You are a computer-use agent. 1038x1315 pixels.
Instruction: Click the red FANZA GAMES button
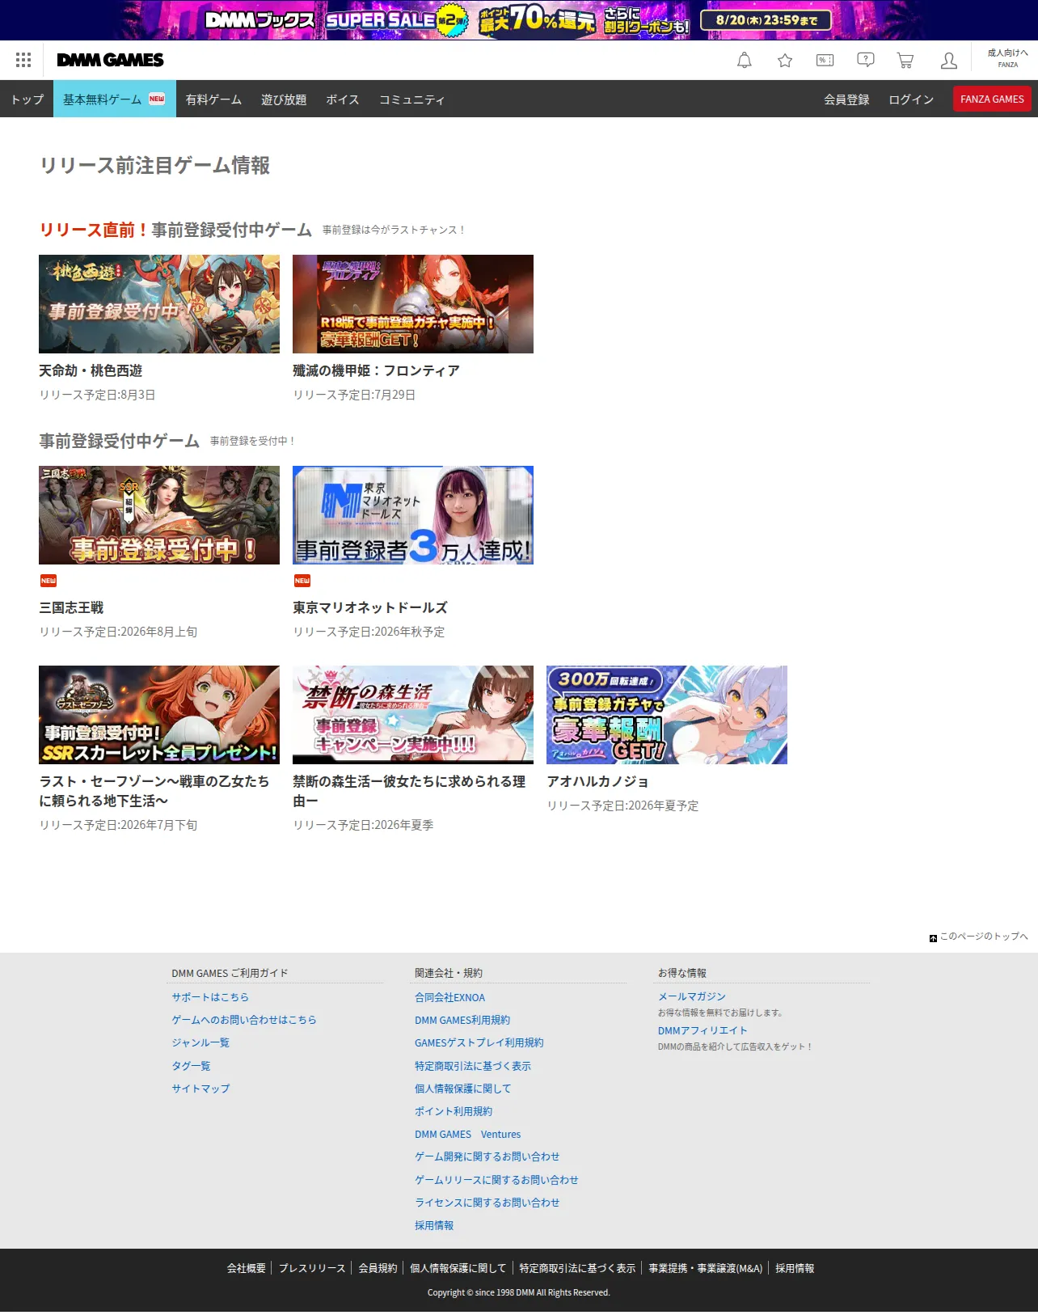click(x=992, y=99)
